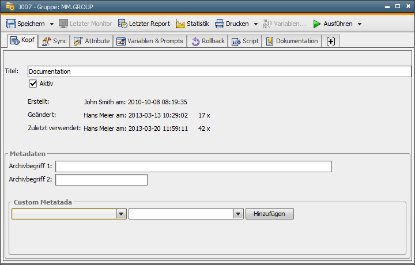Click the Erstellt timestamp 2010-10-08 08:19:35

[157, 102]
